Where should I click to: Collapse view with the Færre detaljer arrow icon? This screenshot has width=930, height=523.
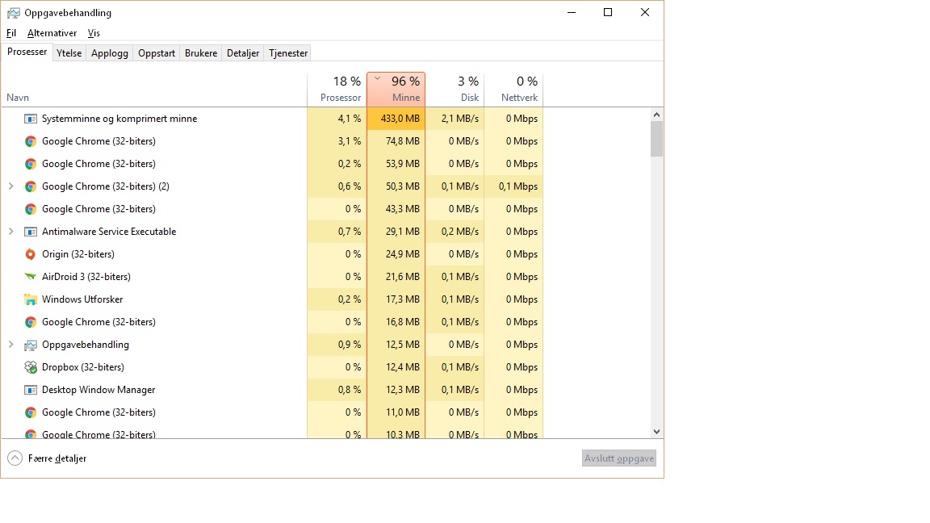click(x=15, y=458)
